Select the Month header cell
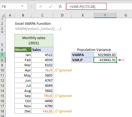 (x=23, y=50)
